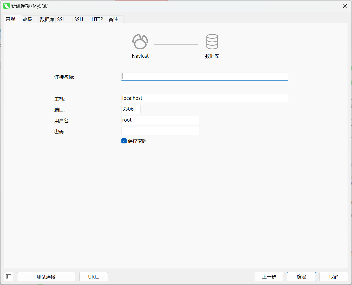Click the 端口 field showing 3306
This screenshot has width=352, height=285.
pyautogui.click(x=131, y=109)
